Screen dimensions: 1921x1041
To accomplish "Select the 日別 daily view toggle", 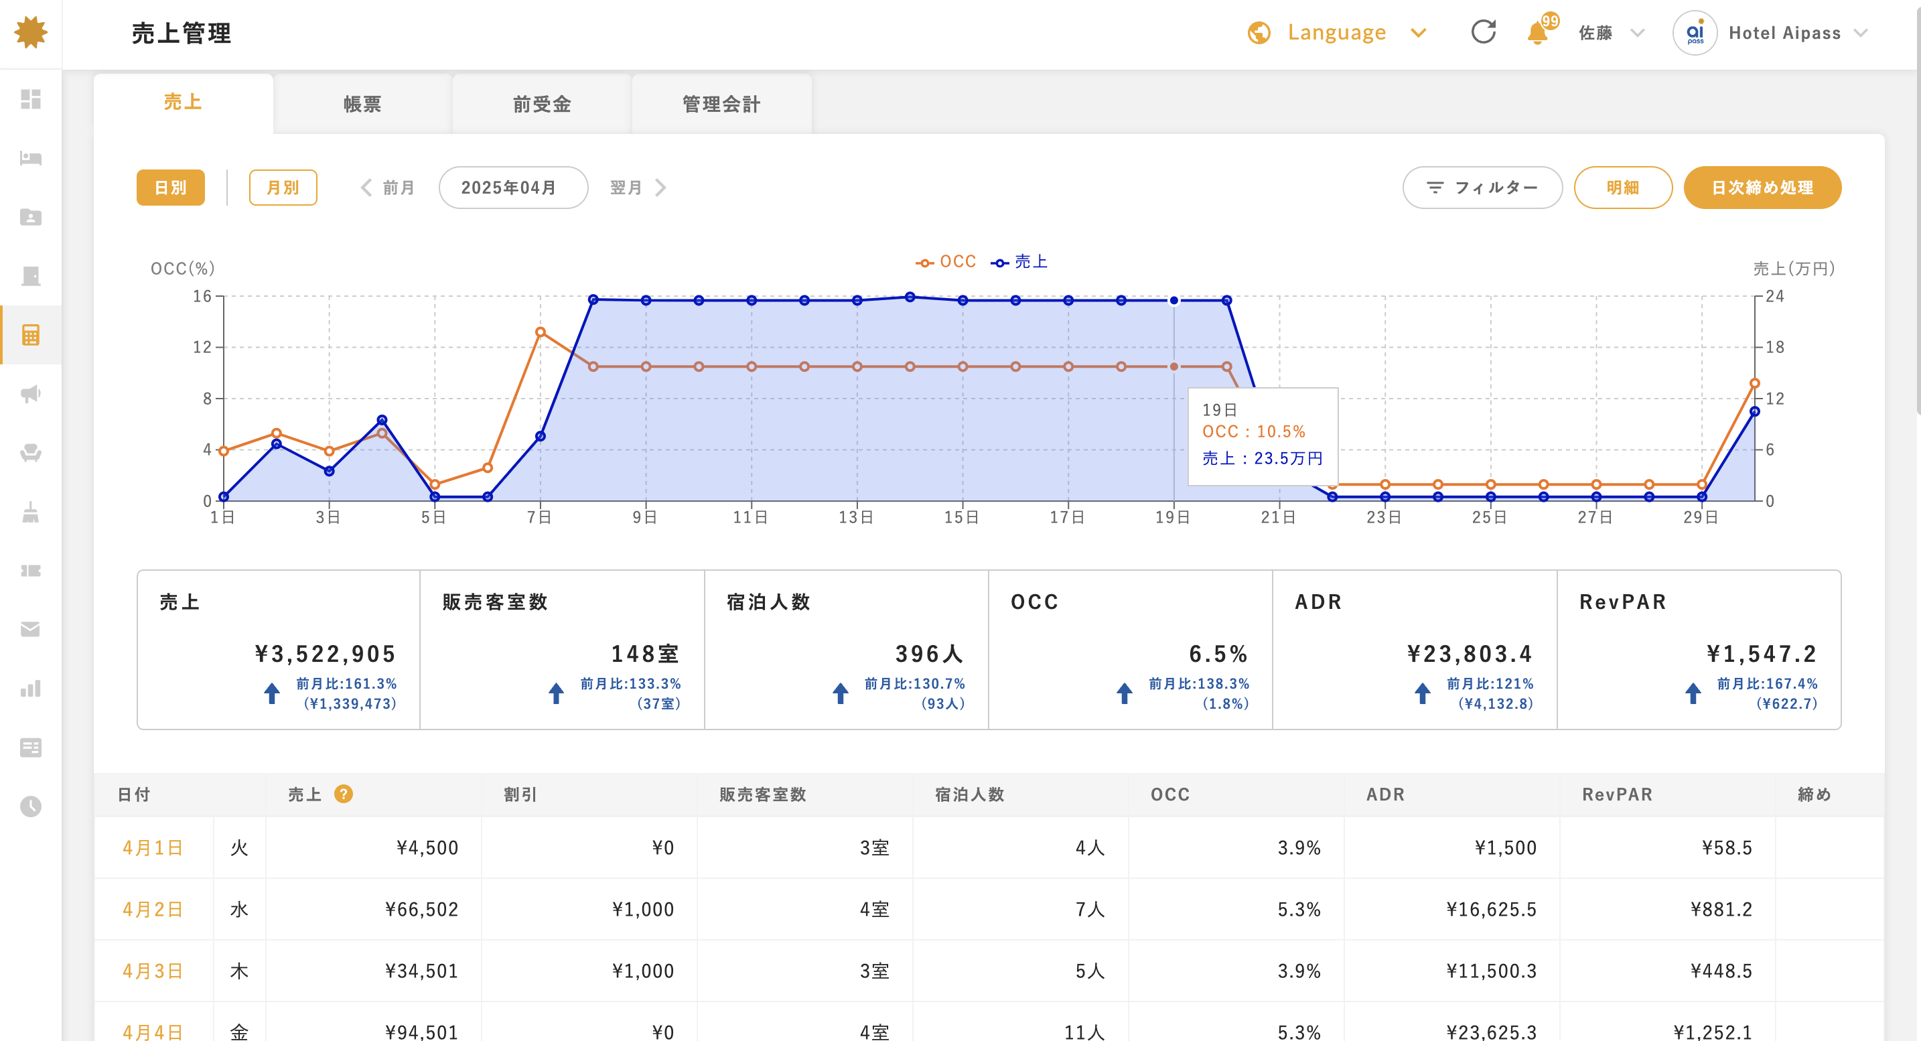I will tap(170, 187).
